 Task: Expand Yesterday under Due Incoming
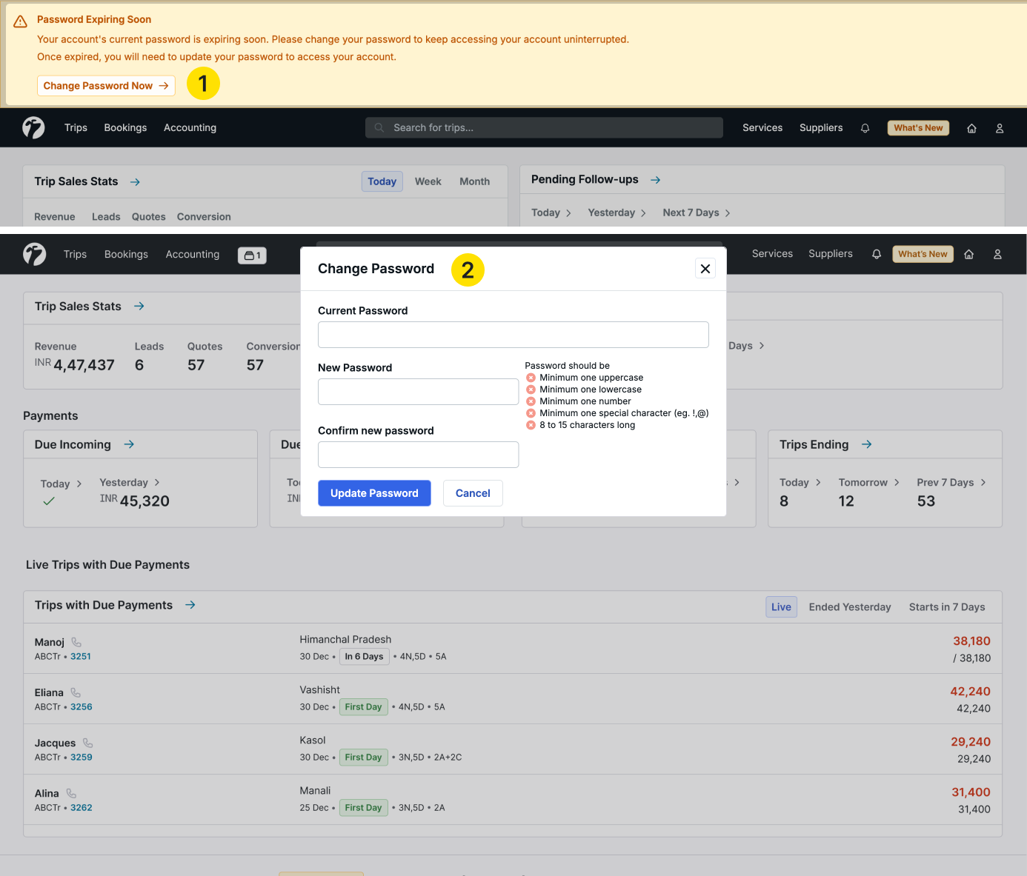(130, 482)
